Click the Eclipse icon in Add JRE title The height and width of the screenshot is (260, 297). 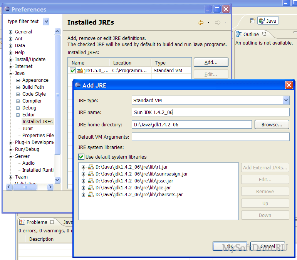point(78,85)
